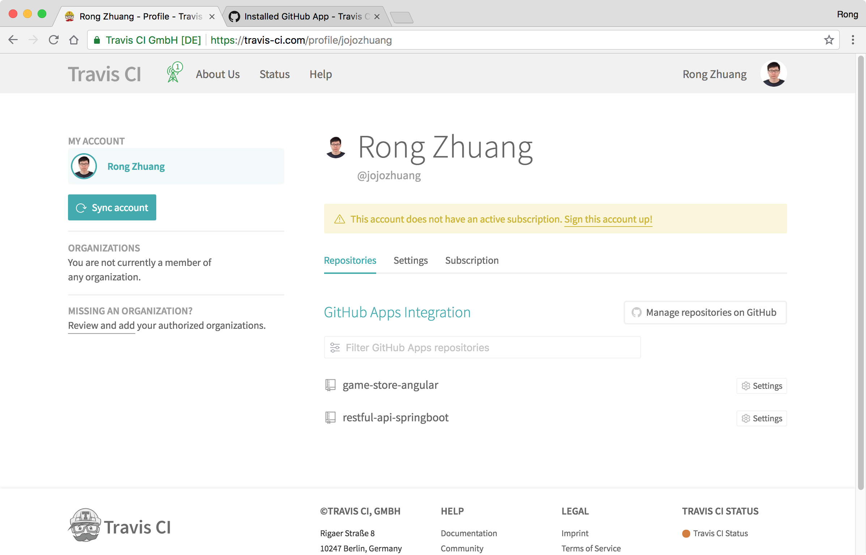
Task: Open the broadcast tower notifications icon
Action: (x=174, y=72)
